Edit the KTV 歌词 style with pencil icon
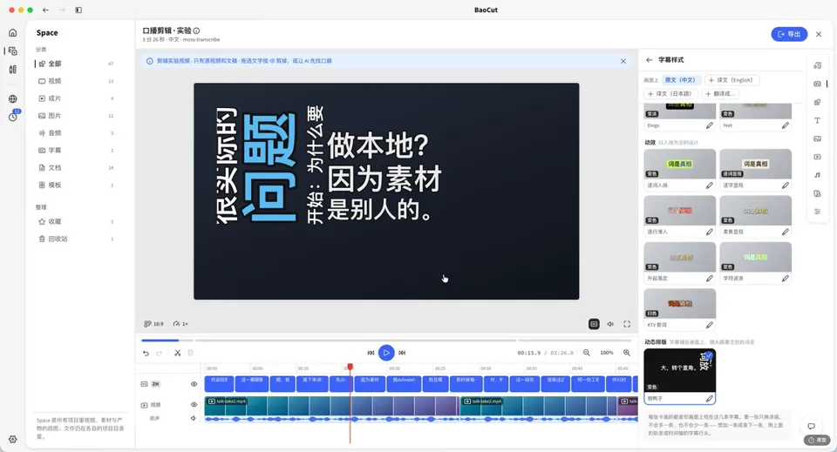 (710, 325)
